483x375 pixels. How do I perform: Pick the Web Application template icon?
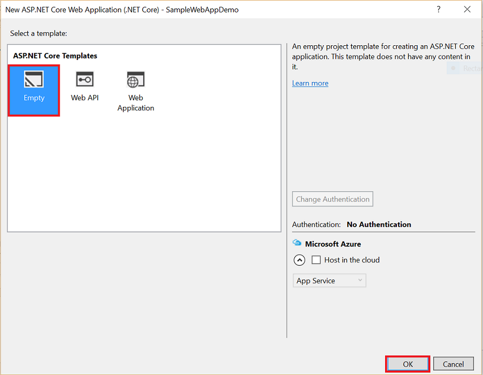pos(135,80)
